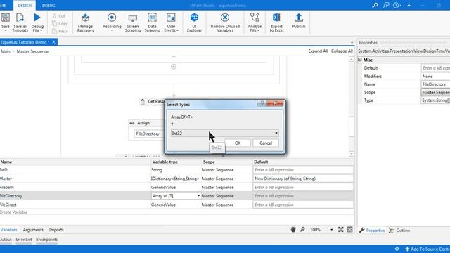This screenshot has width=450, height=253.
Task: Collapse the ribbon with the caret icon
Action: (409, 5)
